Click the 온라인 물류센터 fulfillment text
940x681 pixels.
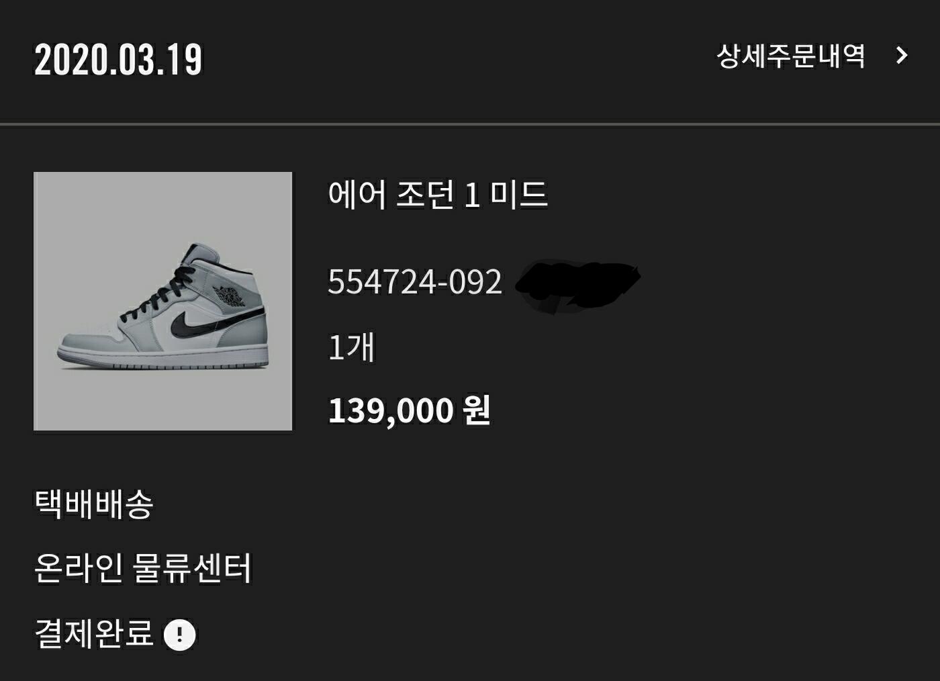click(143, 568)
